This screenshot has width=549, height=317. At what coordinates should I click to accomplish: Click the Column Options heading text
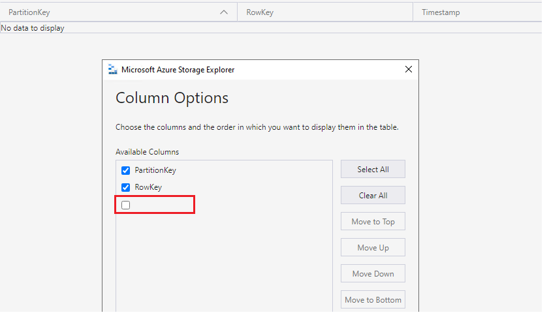(x=172, y=98)
